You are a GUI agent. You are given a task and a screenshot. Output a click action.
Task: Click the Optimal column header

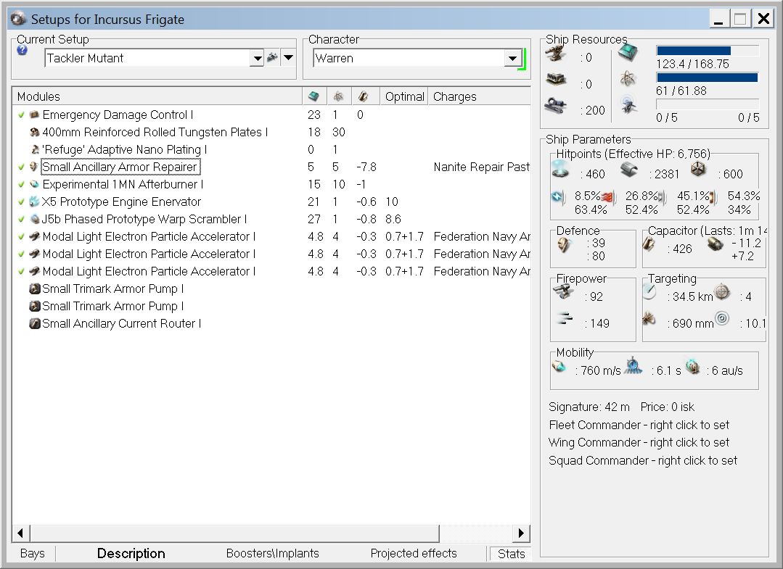[x=404, y=96]
